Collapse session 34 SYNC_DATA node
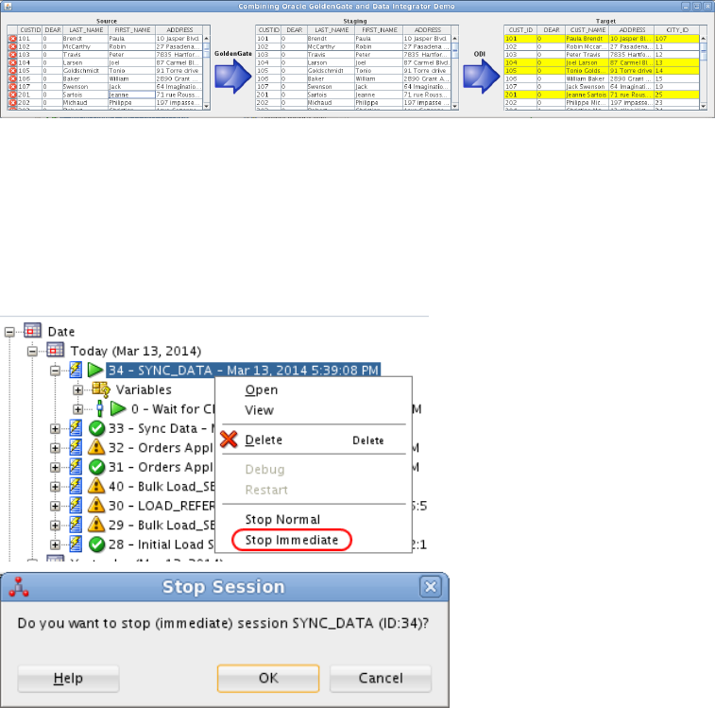715x708 pixels. tap(55, 371)
